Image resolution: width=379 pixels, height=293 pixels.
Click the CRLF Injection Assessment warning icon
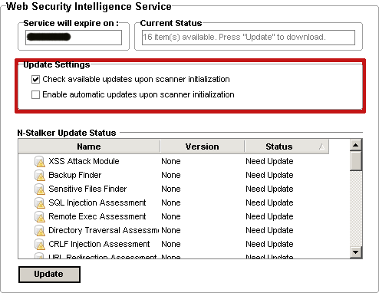click(40, 244)
